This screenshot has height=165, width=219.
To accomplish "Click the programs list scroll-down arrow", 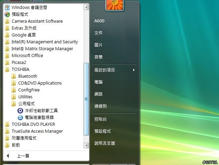I will (86, 145).
